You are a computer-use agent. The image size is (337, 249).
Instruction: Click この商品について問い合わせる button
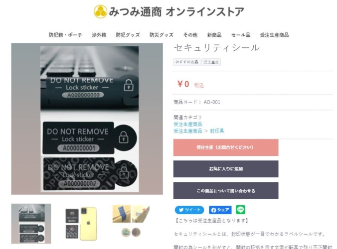coord(226,191)
